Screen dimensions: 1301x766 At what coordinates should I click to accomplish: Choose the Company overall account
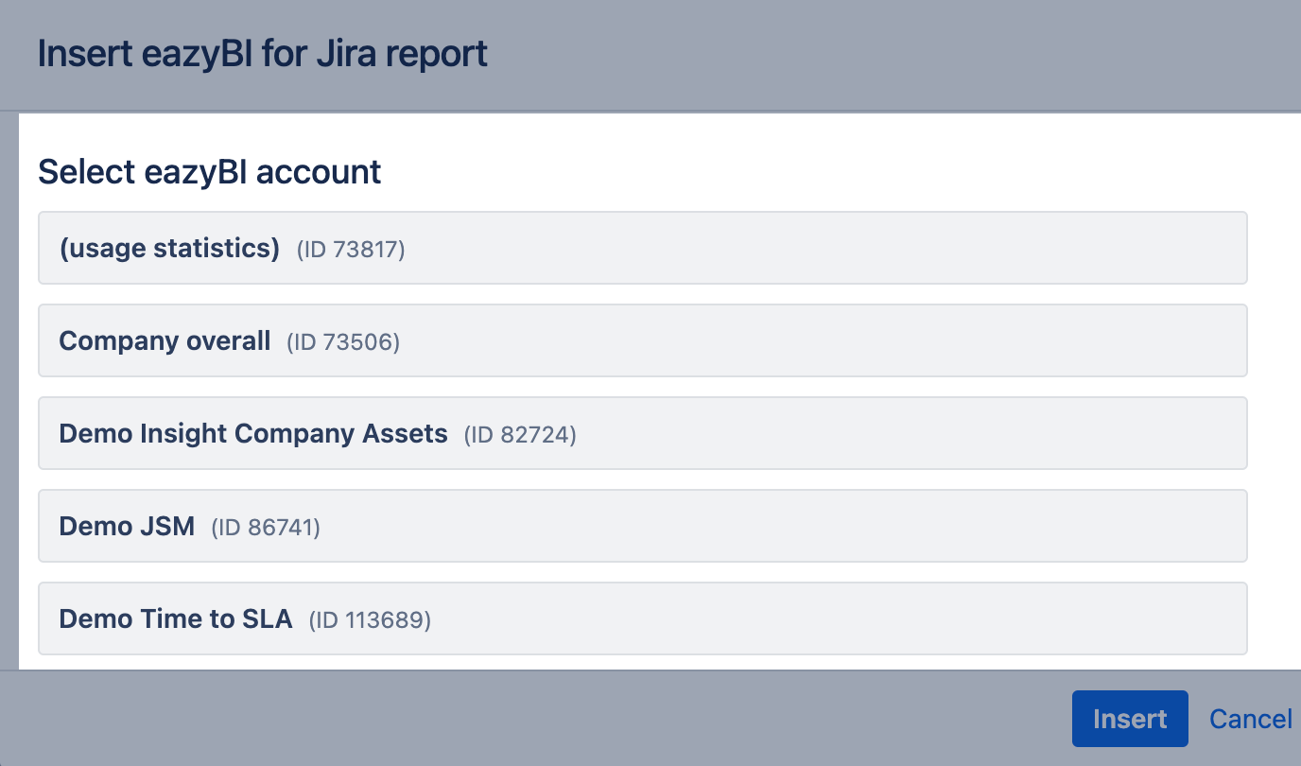(643, 340)
